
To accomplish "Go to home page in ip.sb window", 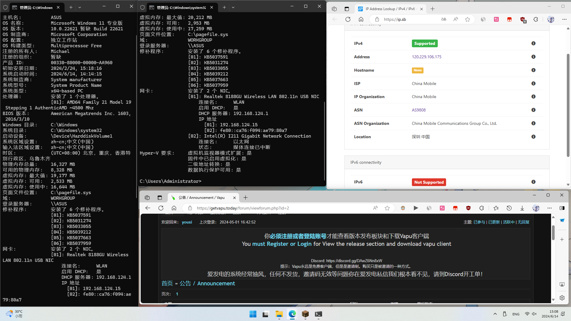I will point(361,19).
